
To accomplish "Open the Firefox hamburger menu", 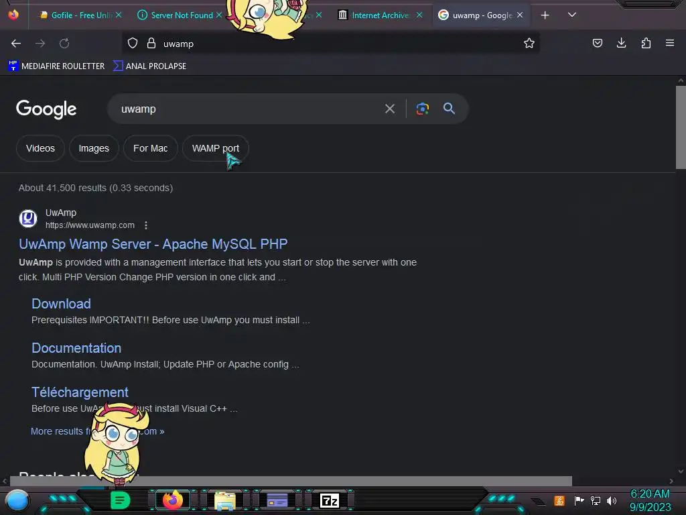I will (670, 43).
